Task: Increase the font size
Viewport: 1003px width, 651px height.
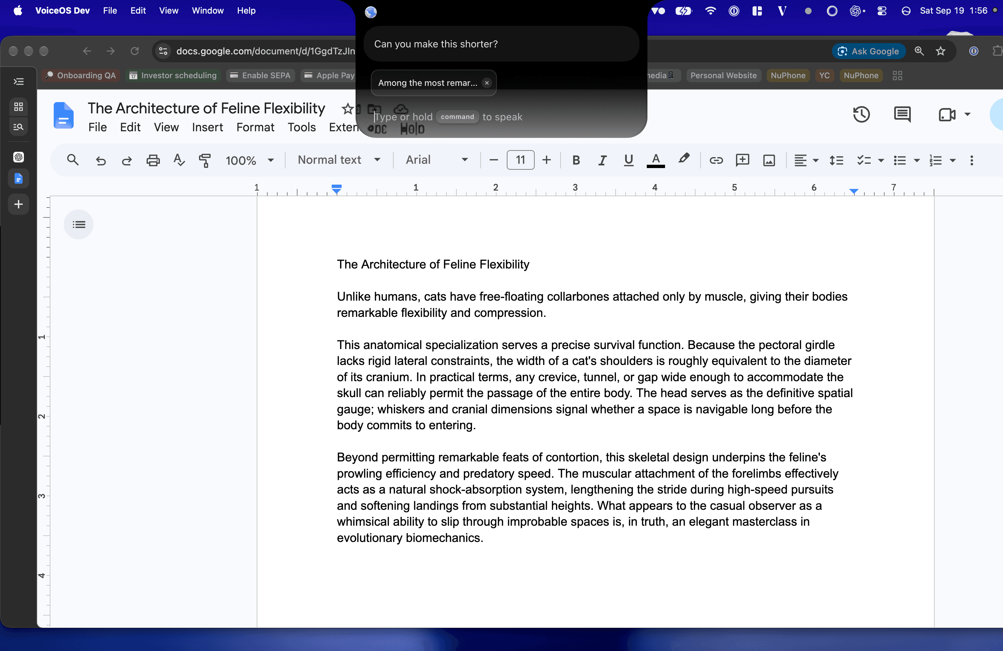Action: (547, 160)
